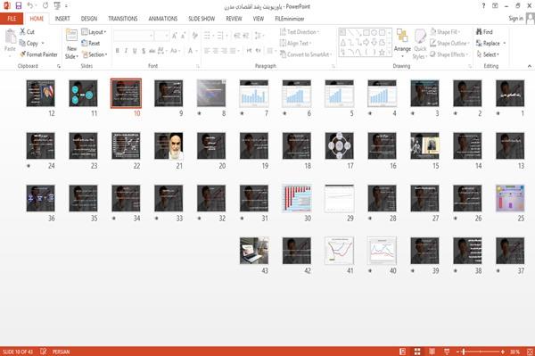This screenshot has width=535, height=356.
Task: Select slide 43 thumbnail
Action: coord(254,251)
